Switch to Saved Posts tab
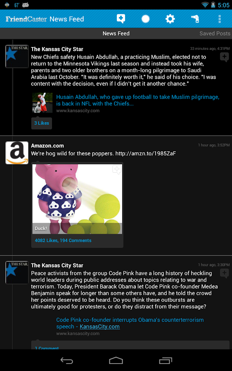 (x=215, y=33)
